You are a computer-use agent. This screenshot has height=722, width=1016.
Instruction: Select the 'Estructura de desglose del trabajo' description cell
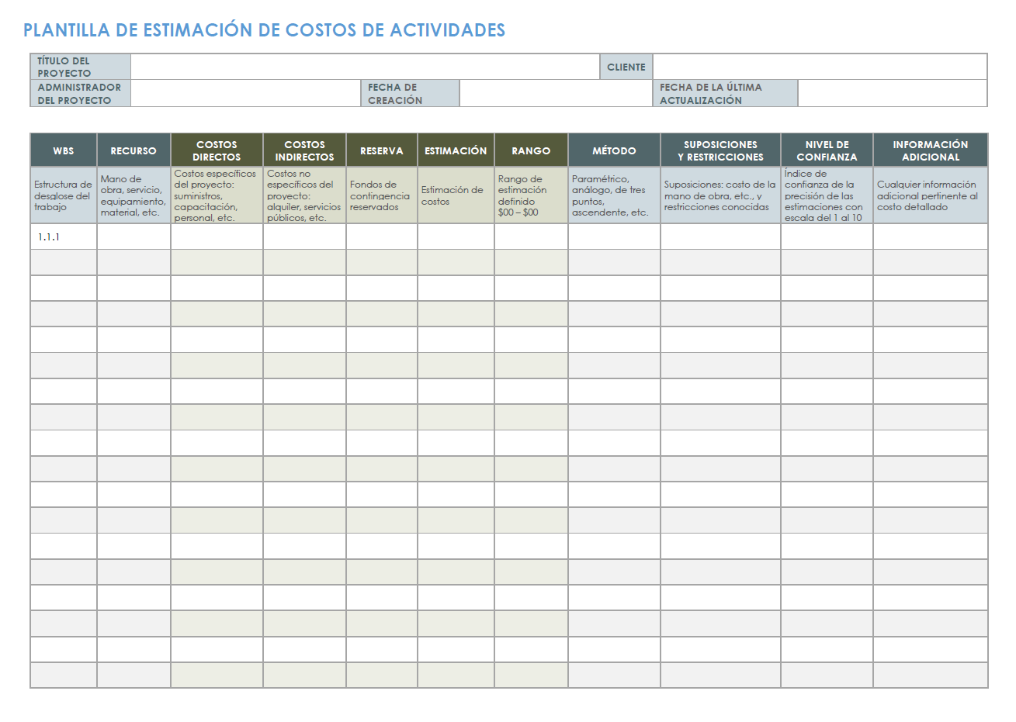click(64, 195)
